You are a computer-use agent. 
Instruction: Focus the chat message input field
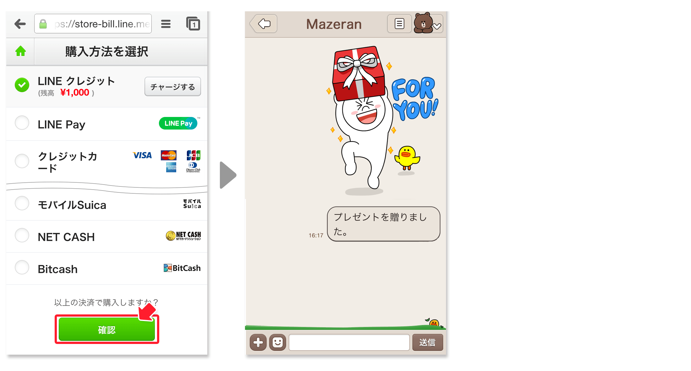point(349,342)
